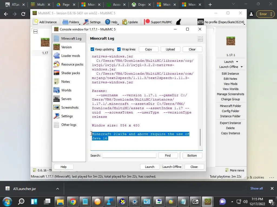Click Show all downloads link
The image size is (277, 207).
click(x=256, y=188)
